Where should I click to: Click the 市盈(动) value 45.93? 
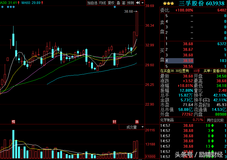(x=221, y=105)
